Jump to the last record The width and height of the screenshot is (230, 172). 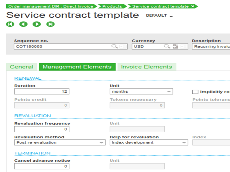coord(50,24)
